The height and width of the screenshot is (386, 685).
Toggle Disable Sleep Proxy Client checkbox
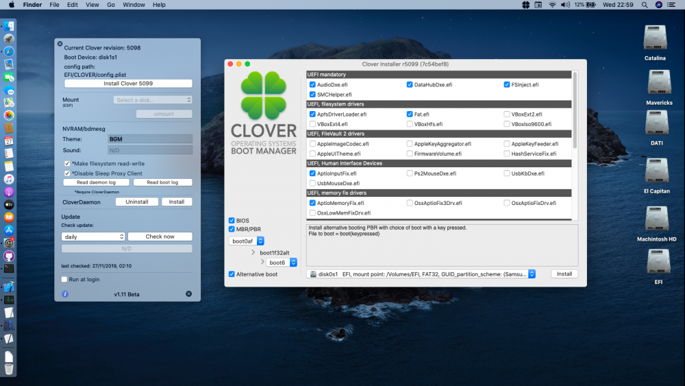[67, 173]
